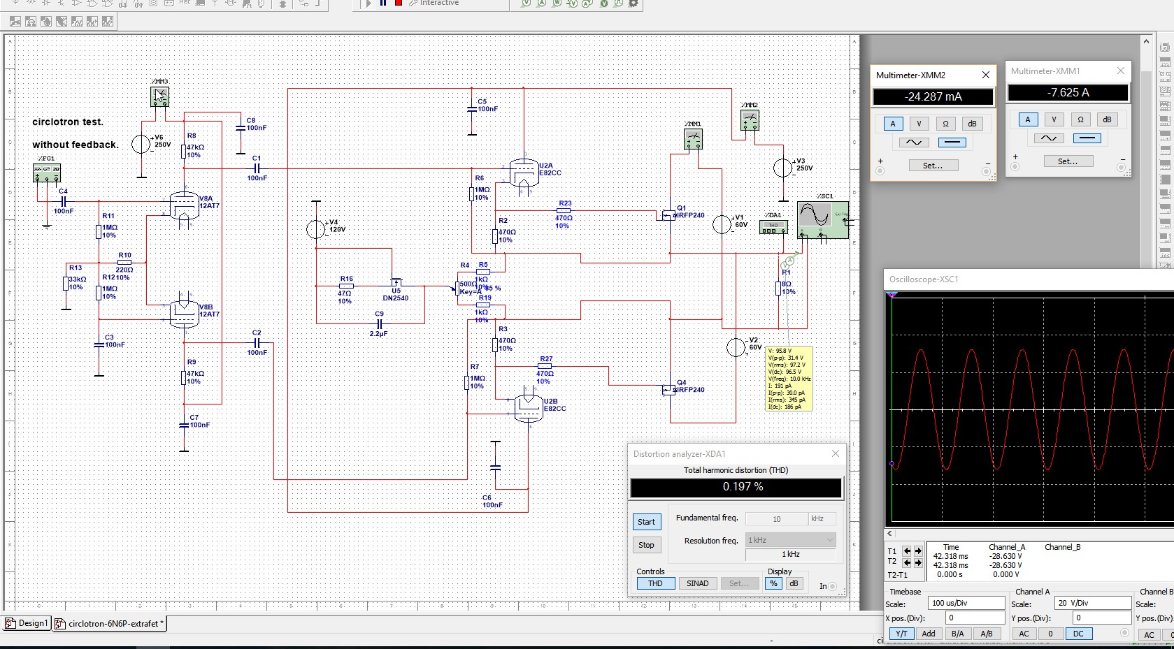Click Set... in Multimeter-XMM2

coord(933,166)
